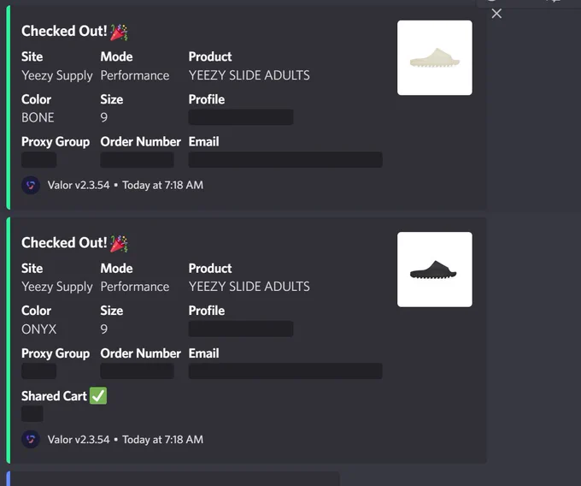Reveal hidden Profile spoiler in ONYX embed

(241, 329)
